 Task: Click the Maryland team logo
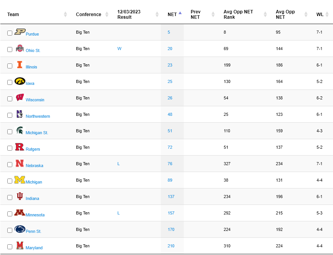coord(20,245)
